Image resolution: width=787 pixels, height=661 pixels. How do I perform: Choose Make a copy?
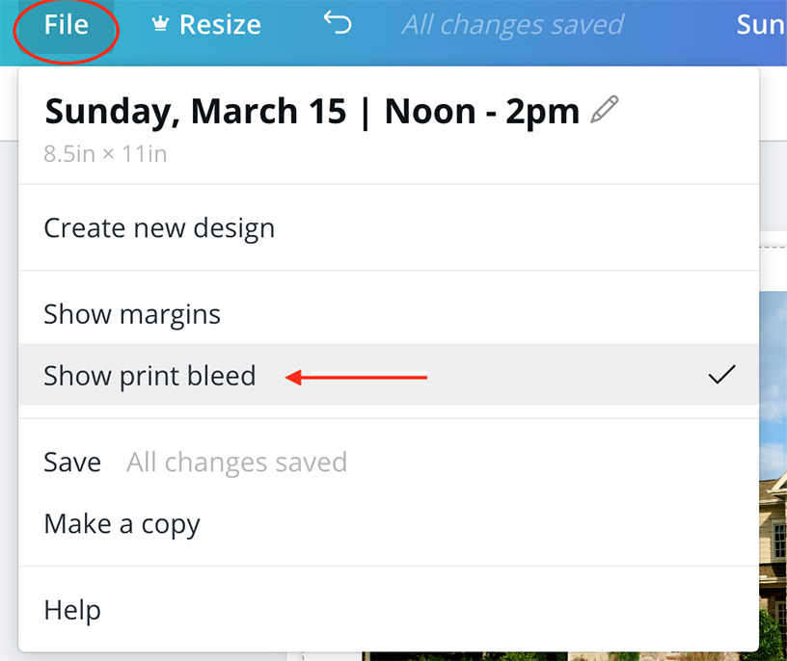pos(389,523)
